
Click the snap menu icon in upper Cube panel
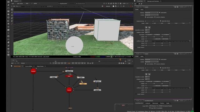coord(149,27)
